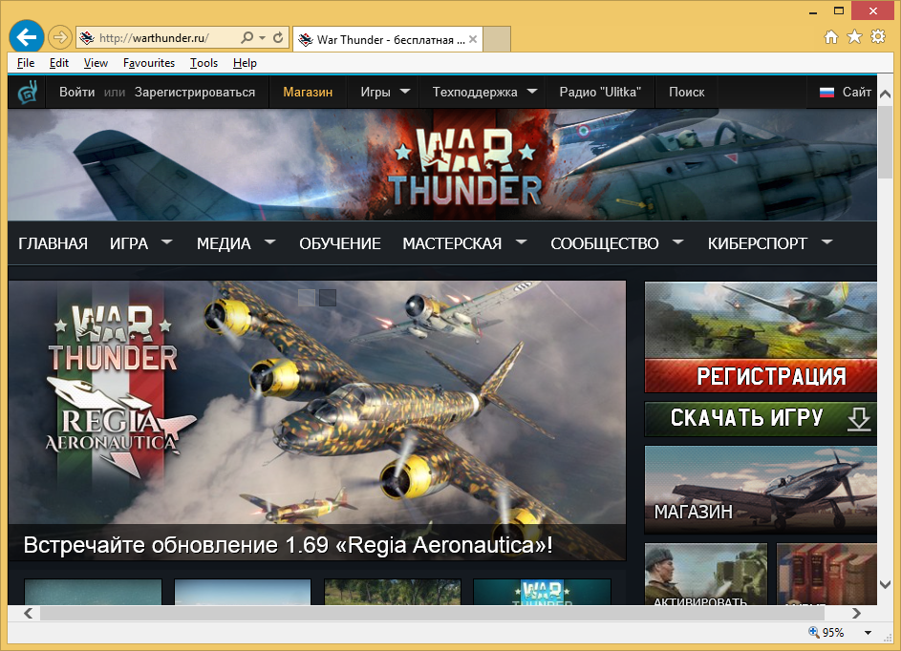Select the first slideshow indicator square
Screen dimensions: 901x651
click(307, 298)
